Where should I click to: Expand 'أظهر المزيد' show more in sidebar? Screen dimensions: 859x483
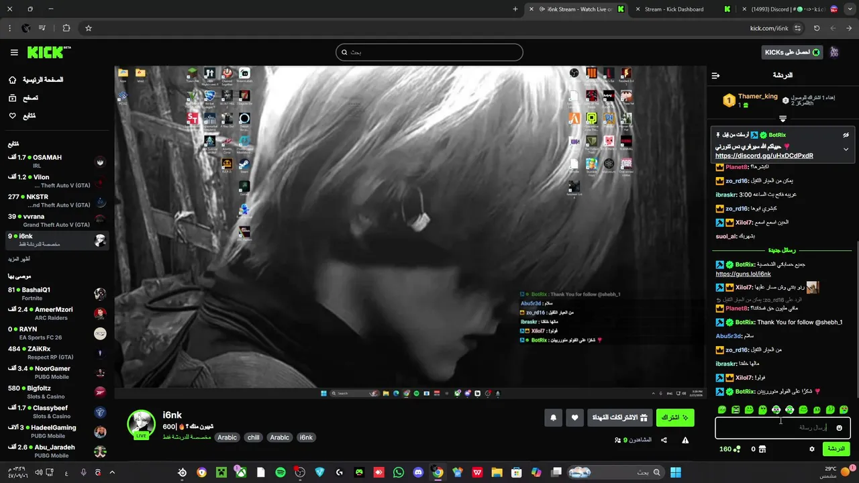19,259
